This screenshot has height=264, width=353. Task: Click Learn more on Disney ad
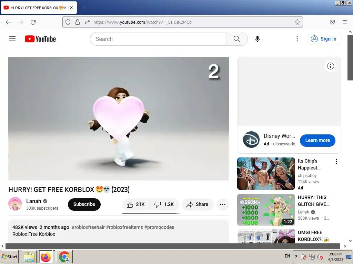point(317,140)
